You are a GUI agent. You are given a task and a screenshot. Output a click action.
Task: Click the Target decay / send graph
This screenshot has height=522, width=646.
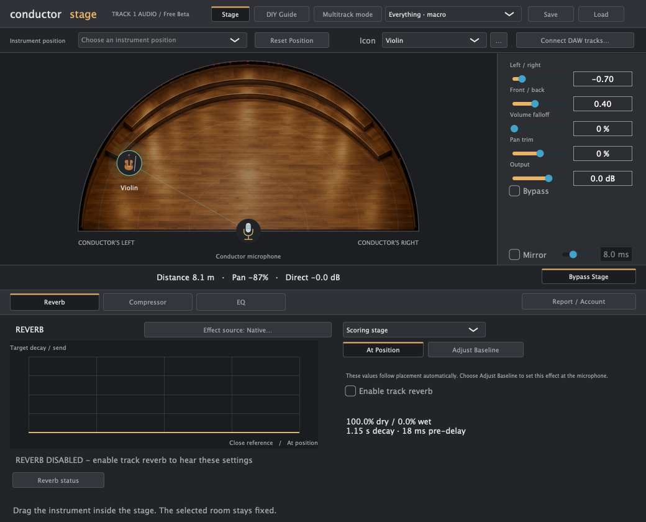(x=164, y=395)
